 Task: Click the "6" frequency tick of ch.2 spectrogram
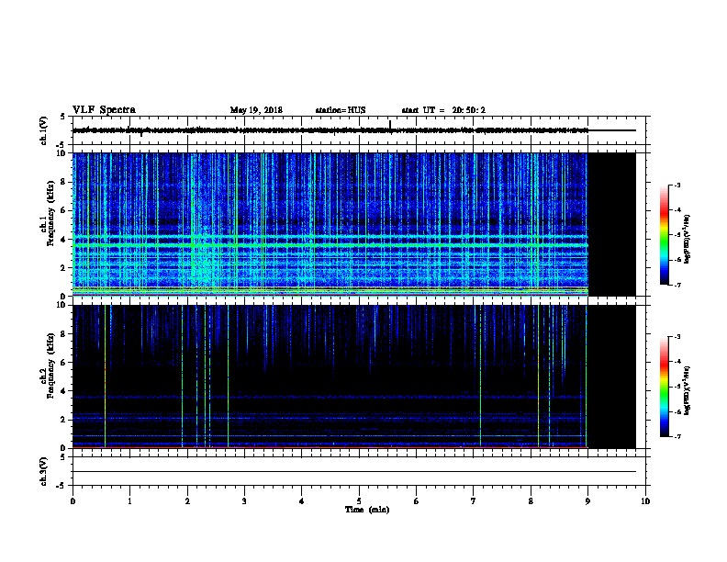pyautogui.click(x=63, y=362)
